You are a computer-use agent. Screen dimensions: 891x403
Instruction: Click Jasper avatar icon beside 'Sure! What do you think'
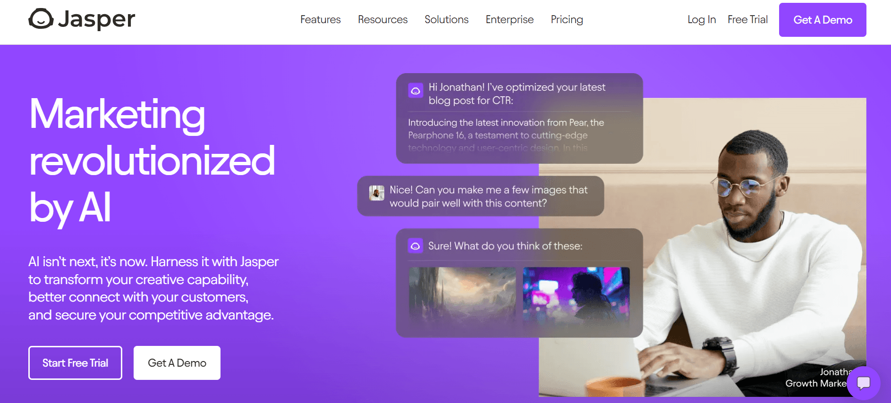[x=415, y=246]
